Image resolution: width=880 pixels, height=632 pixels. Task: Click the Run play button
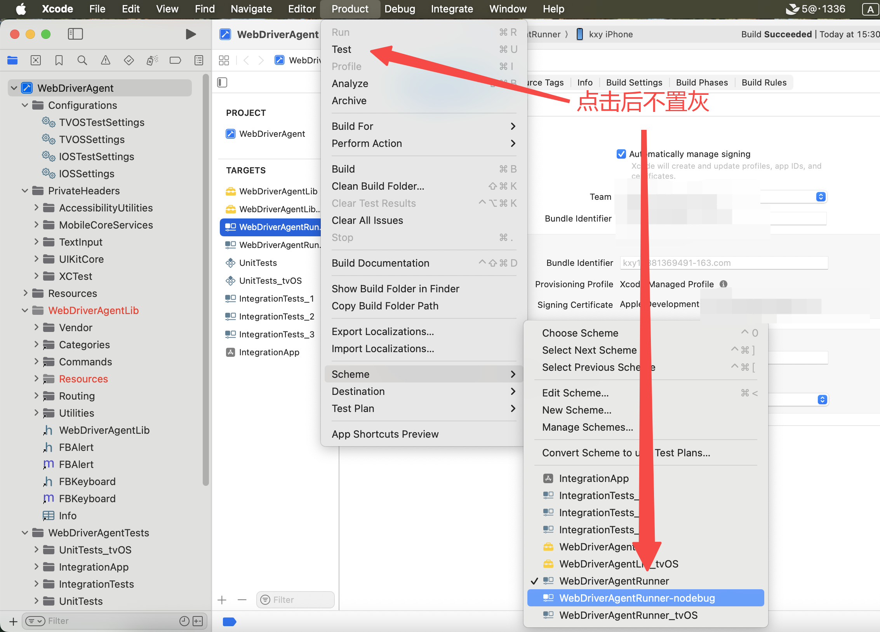click(190, 34)
